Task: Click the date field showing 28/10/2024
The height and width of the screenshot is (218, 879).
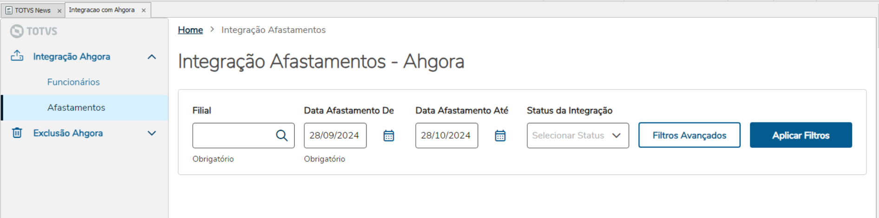Action: click(446, 135)
